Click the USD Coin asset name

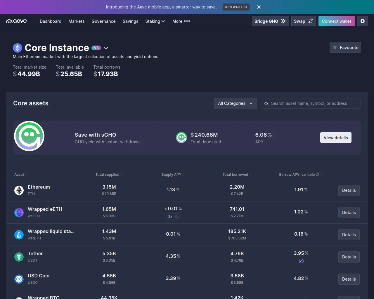point(39,276)
